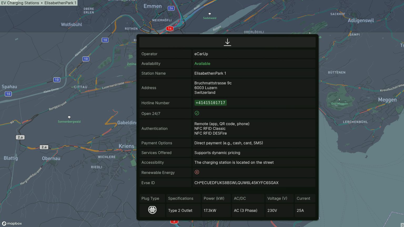Click the Open 24/7 green checkmark icon
404x227 pixels.
point(197,113)
